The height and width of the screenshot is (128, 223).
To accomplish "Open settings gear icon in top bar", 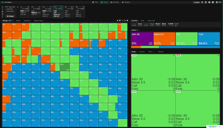I will click(210, 2).
